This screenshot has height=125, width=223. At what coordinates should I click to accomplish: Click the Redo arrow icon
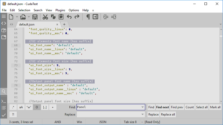77,17
